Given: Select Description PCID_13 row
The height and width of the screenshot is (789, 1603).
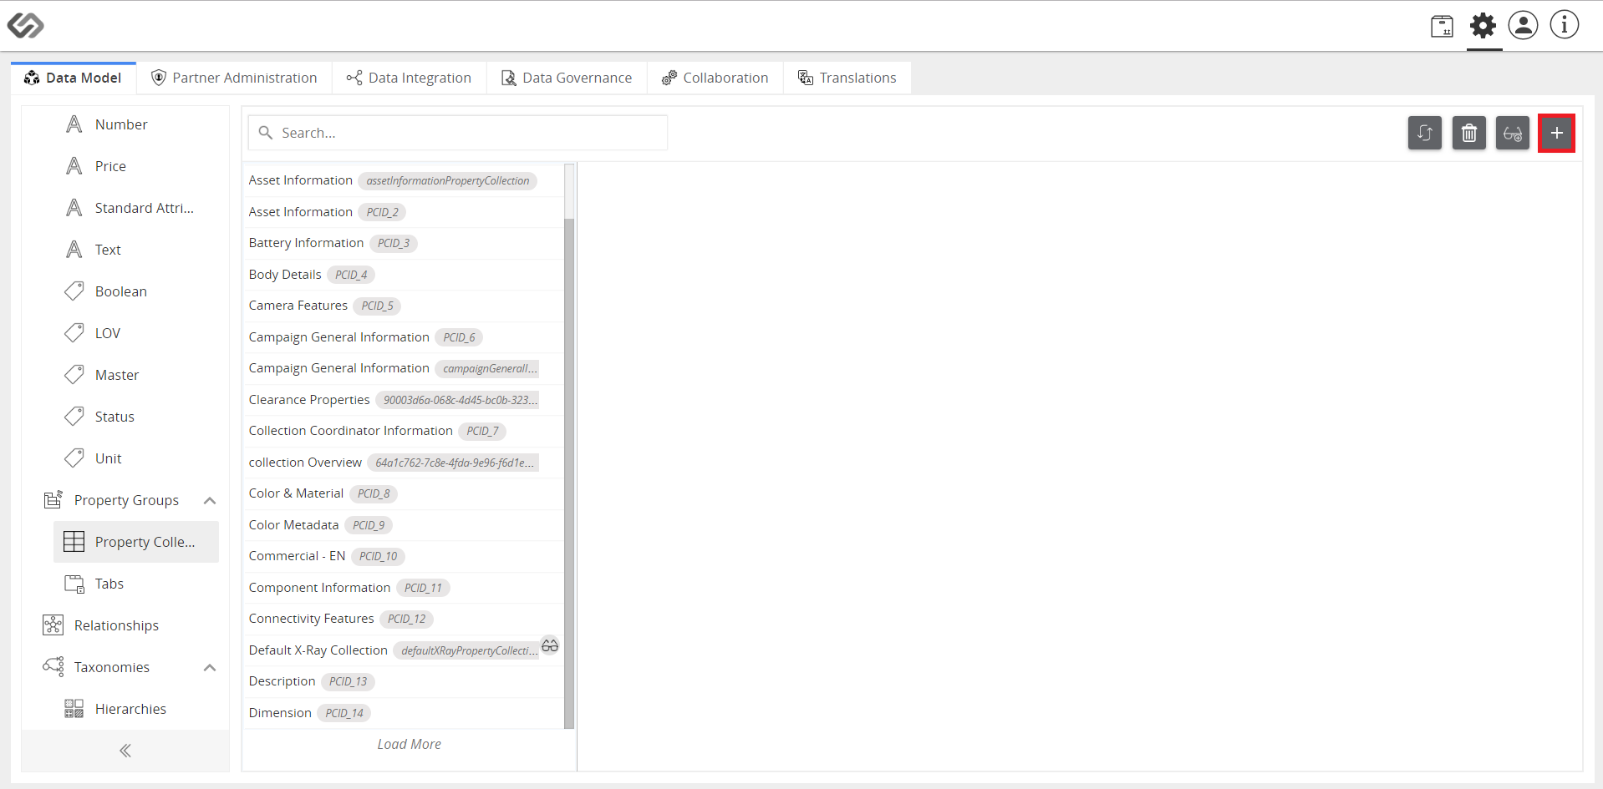Looking at the screenshot, I should tap(404, 681).
